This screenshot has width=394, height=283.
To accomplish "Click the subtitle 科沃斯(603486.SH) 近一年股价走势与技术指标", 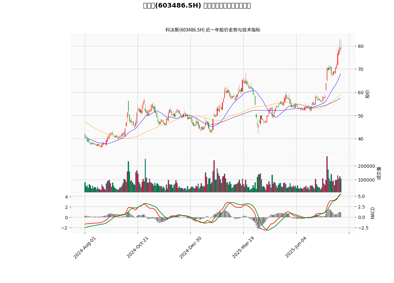I will coord(213,30).
